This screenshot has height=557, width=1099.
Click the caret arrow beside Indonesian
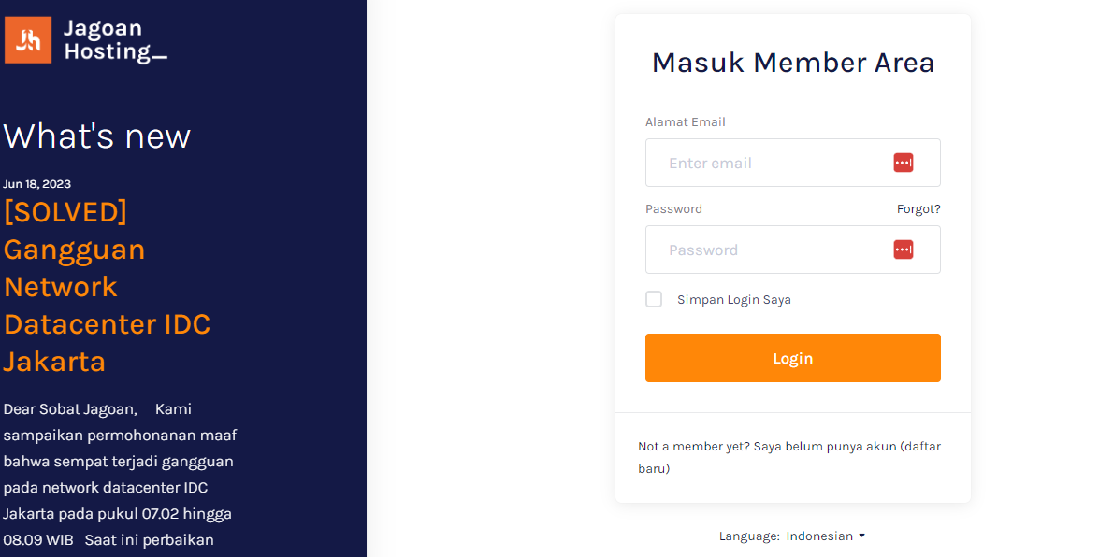tap(861, 536)
